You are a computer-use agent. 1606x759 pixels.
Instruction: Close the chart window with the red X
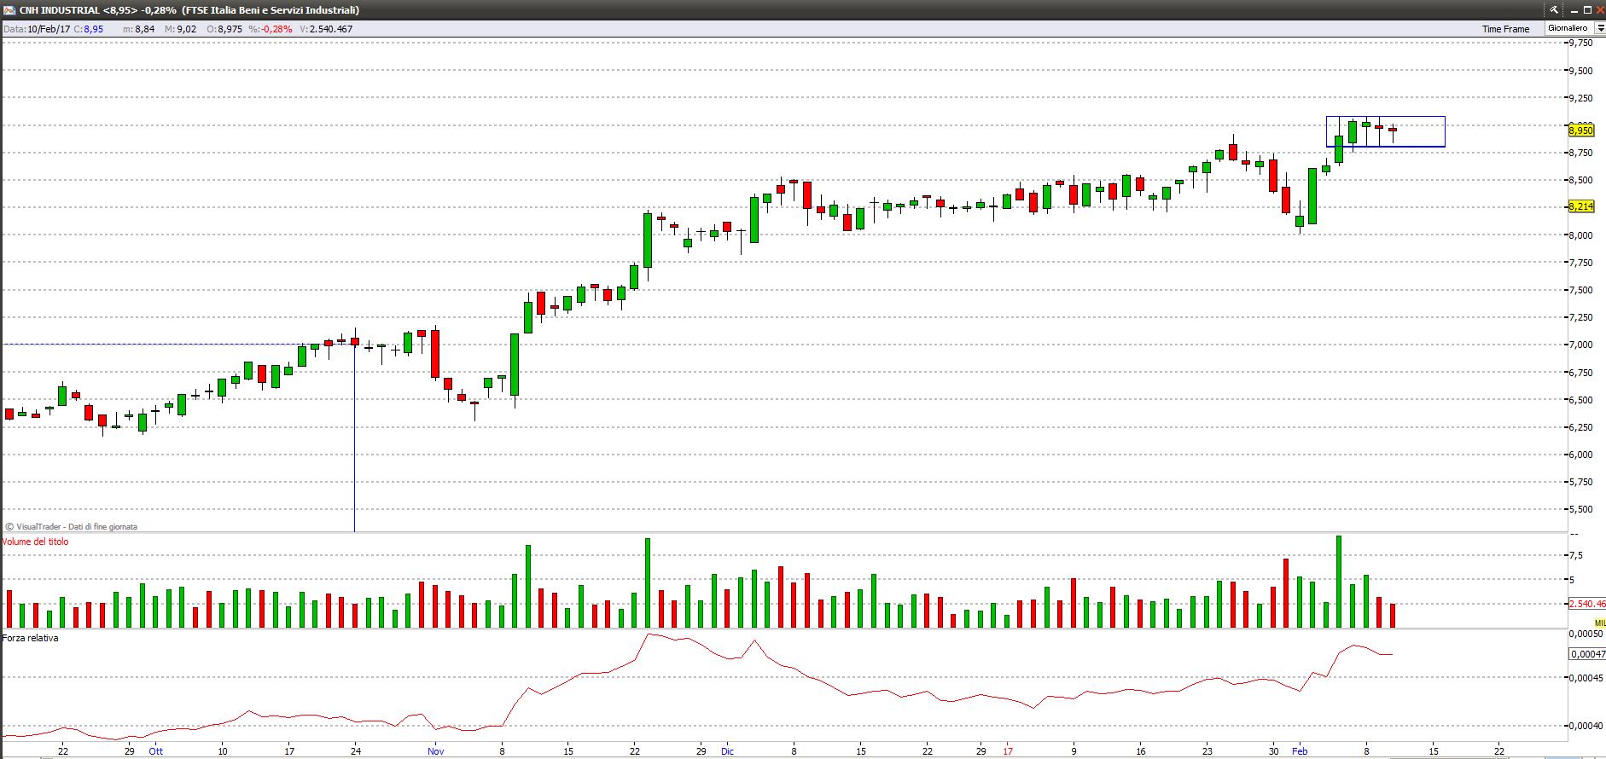point(1600,9)
